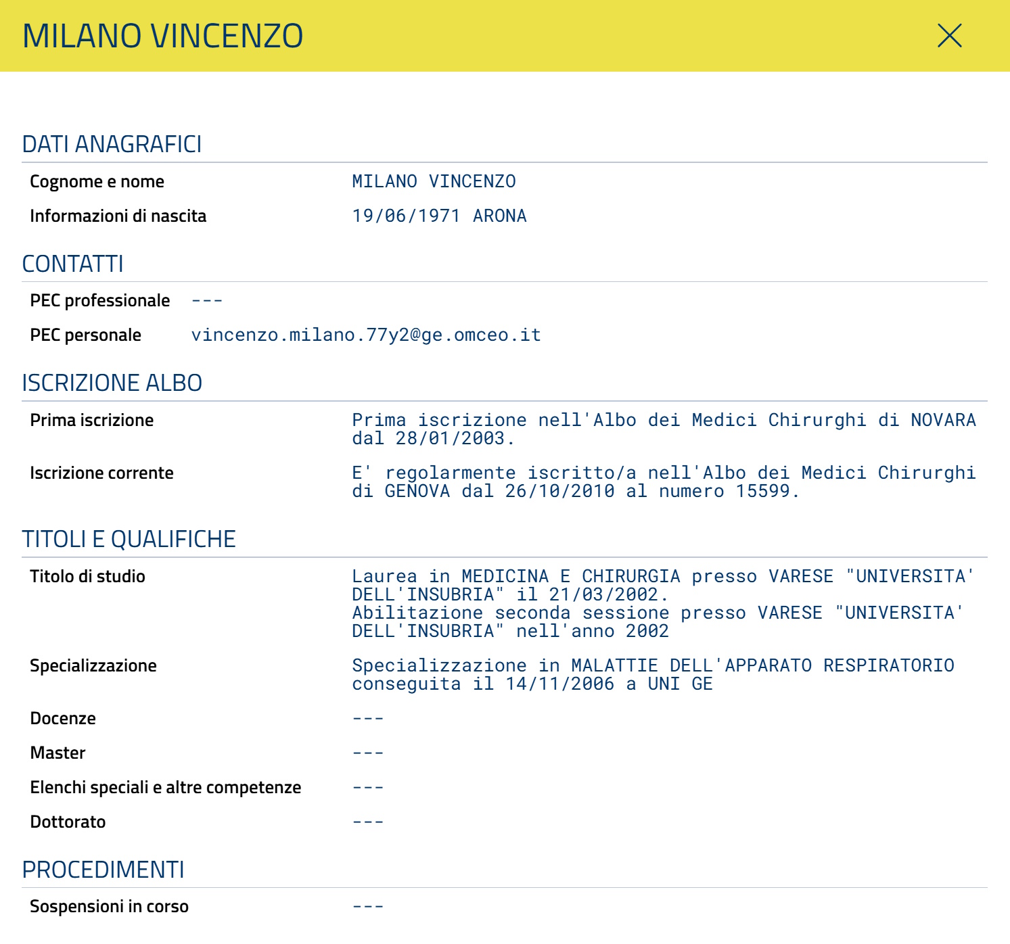The height and width of the screenshot is (944, 1010).
Task: Select the DATI ANAGRAFICI section heading
Action: [x=112, y=145]
